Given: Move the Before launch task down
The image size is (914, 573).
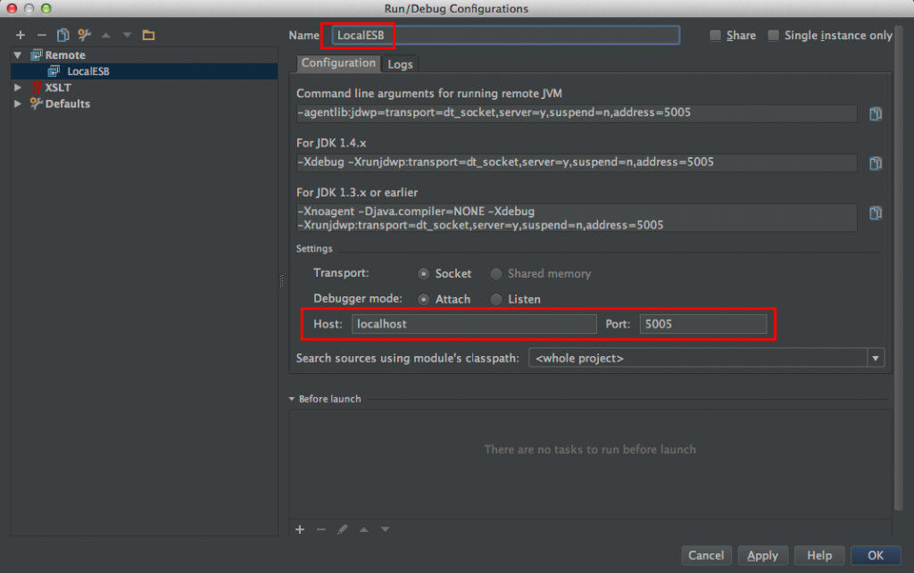Looking at the screenshot, I should [x=386, y=529].
